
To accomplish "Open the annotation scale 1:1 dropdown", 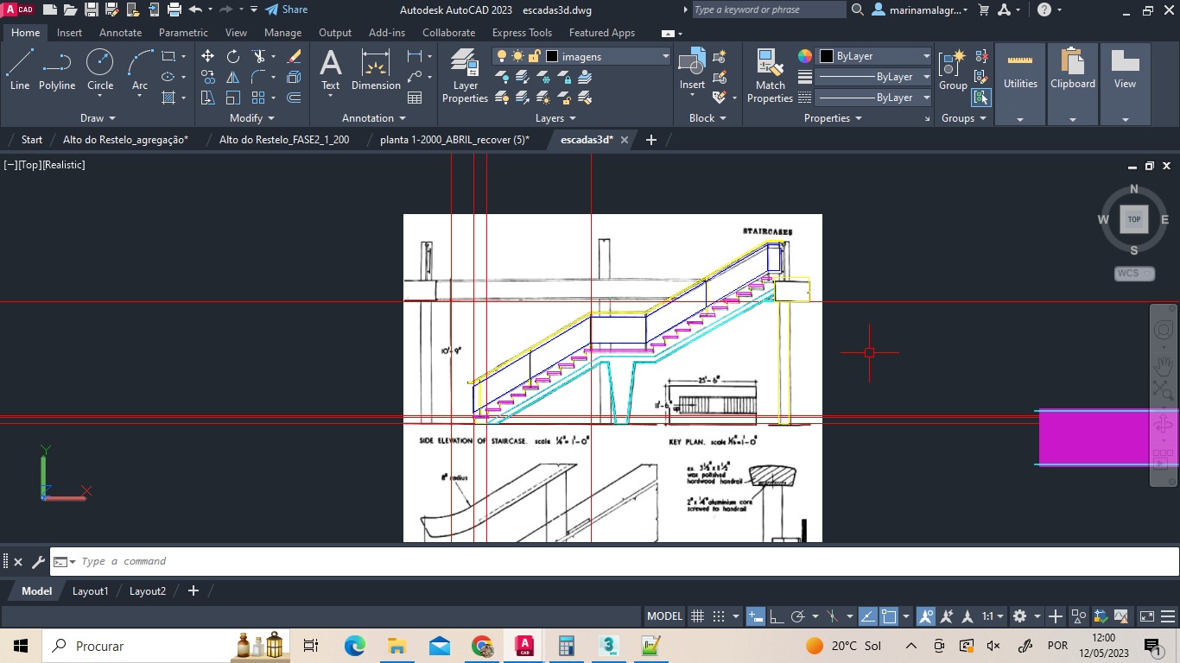I will (x=992, y=616).
